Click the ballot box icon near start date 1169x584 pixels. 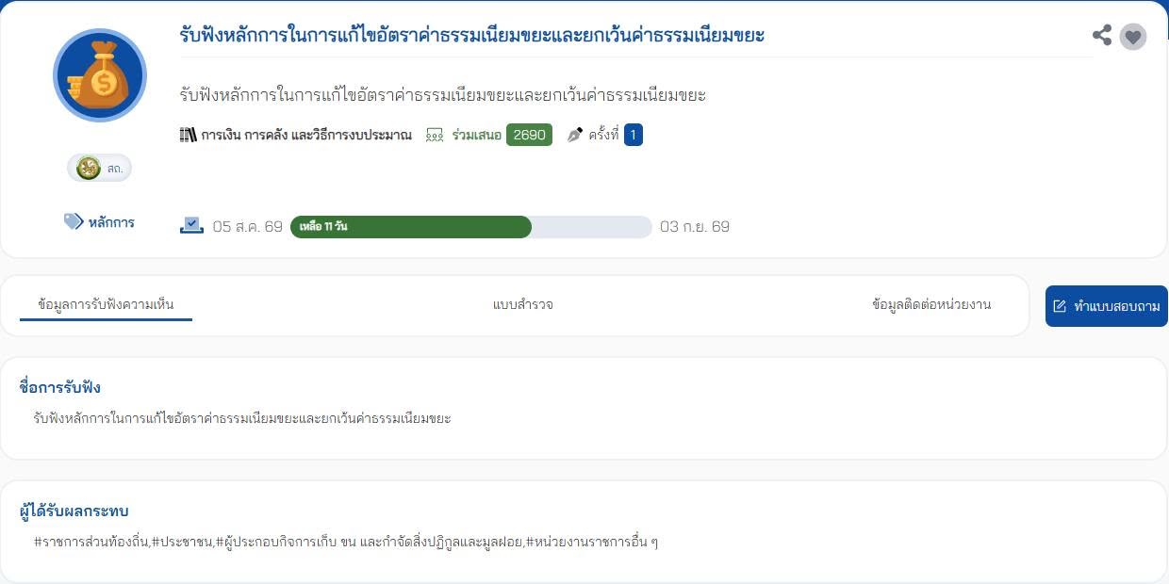coord(191,226)
